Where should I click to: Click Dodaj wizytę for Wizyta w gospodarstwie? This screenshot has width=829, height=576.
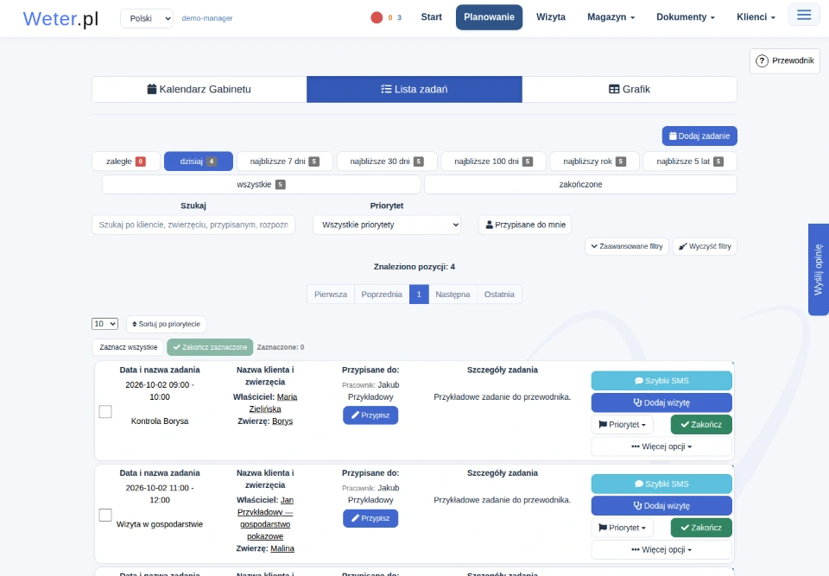(661, 506)
